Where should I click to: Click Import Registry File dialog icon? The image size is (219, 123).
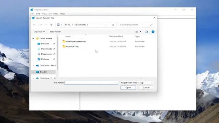coord(34,18)
